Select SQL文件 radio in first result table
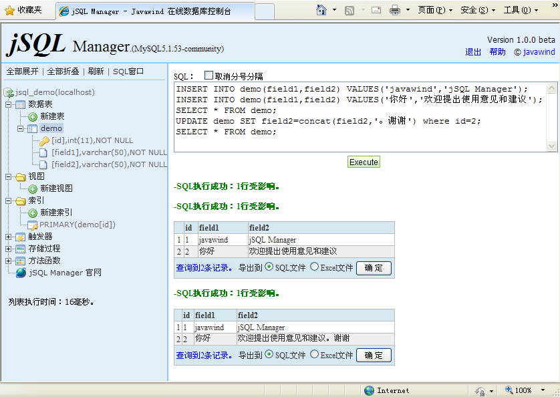The image size is (560, 397). (269, 267)
